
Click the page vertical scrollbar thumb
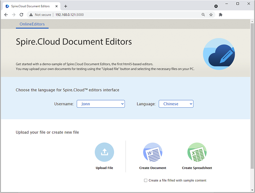(252, 96)
